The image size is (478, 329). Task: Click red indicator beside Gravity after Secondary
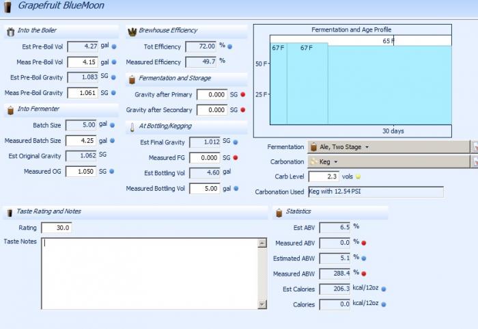[x=243, y=110]
